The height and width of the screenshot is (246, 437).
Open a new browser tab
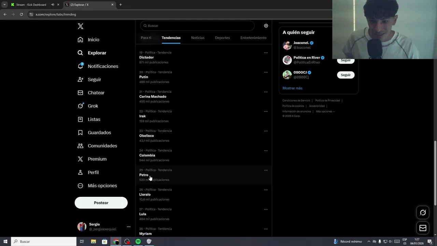[x=121, y=5]
